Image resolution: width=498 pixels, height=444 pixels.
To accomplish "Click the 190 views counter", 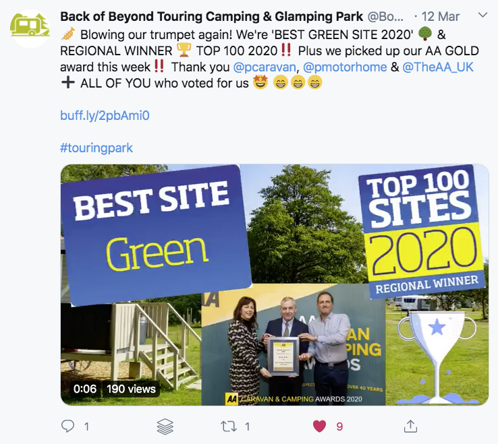I will click(131, 389).
